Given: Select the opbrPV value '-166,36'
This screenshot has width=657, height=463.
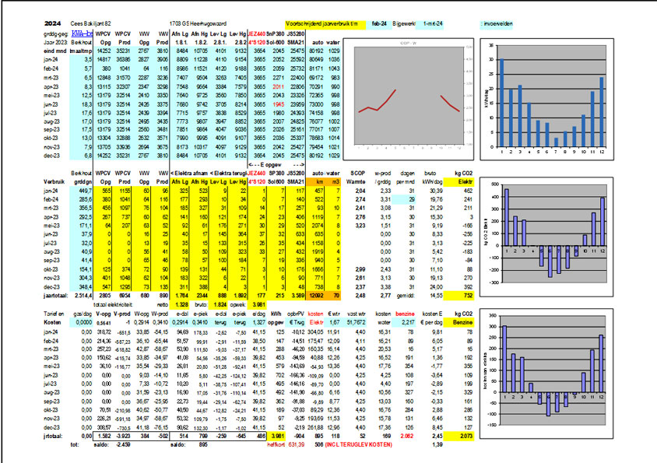Looking at the screenshot, I should pyautogui.click(x=297, y=375).
